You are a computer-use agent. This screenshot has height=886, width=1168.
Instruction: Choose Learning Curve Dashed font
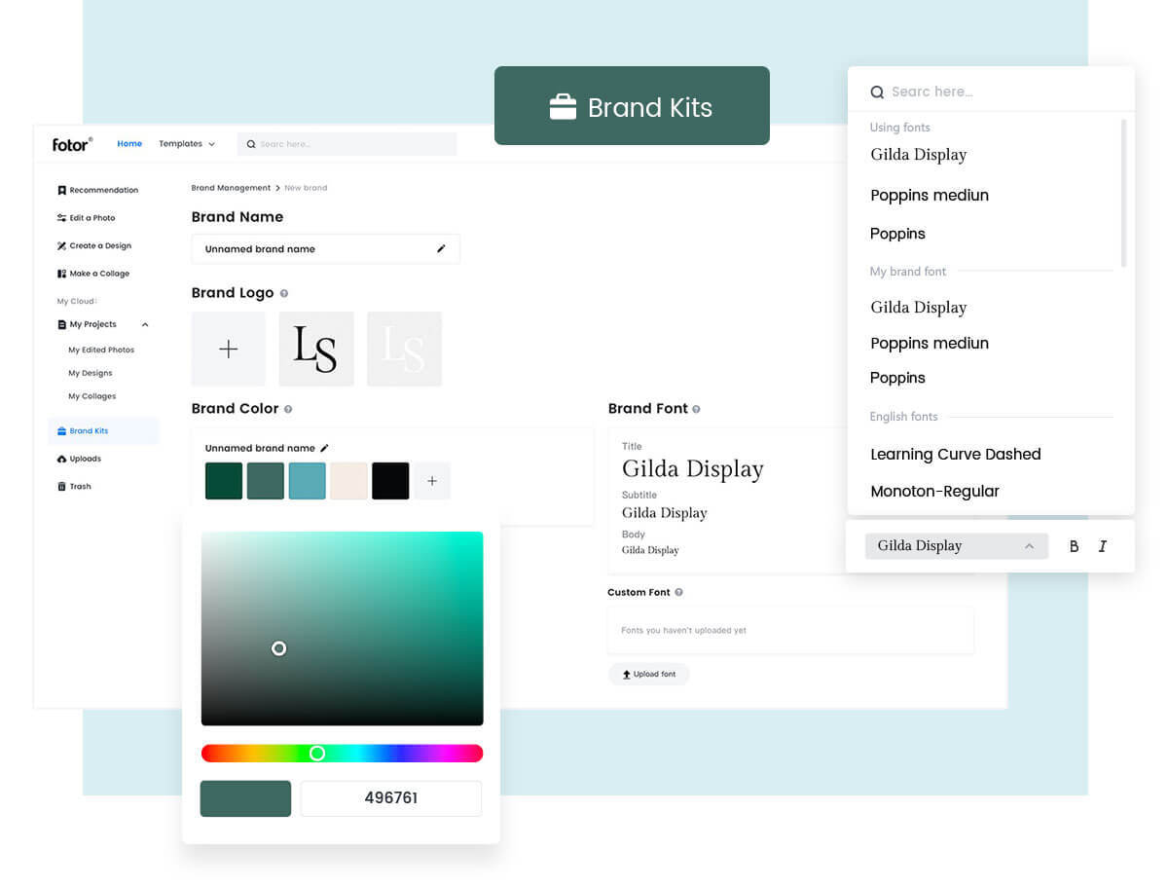tap(956, 455)
